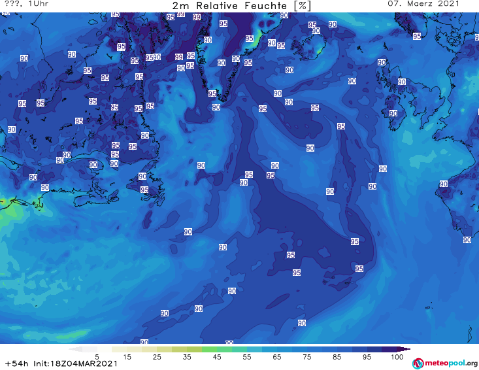Click the bright green swatch in the color scale
The width and height of the screenshot is (479, 370).
point(209,349)
